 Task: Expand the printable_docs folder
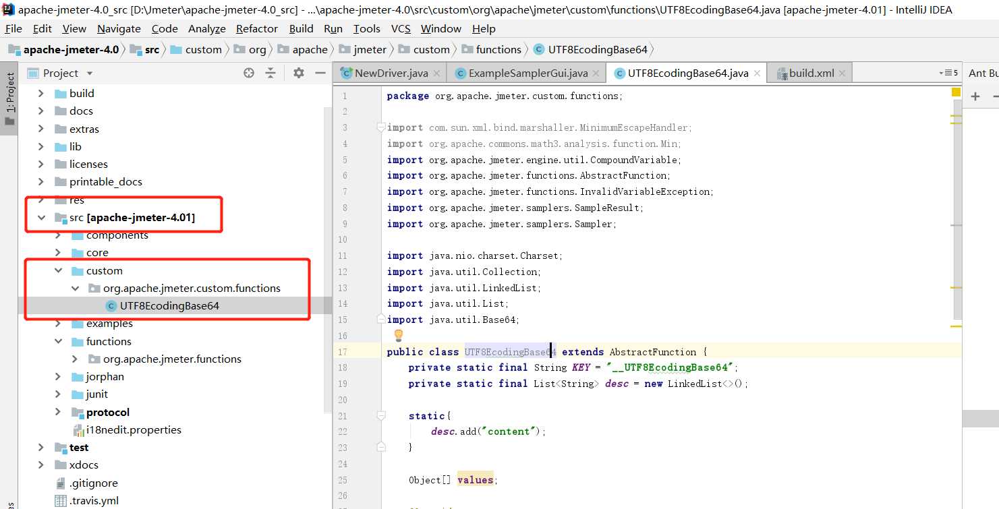pyautogui.click(x=41, y=181)
